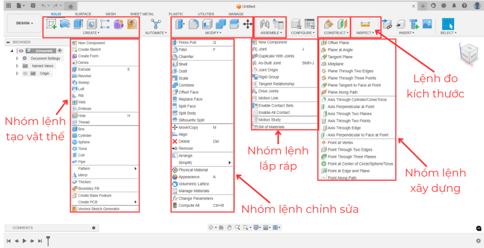This screenshot has height=248, width=484.
Task: Select the Press Pull tool icon
Action: 180,24
